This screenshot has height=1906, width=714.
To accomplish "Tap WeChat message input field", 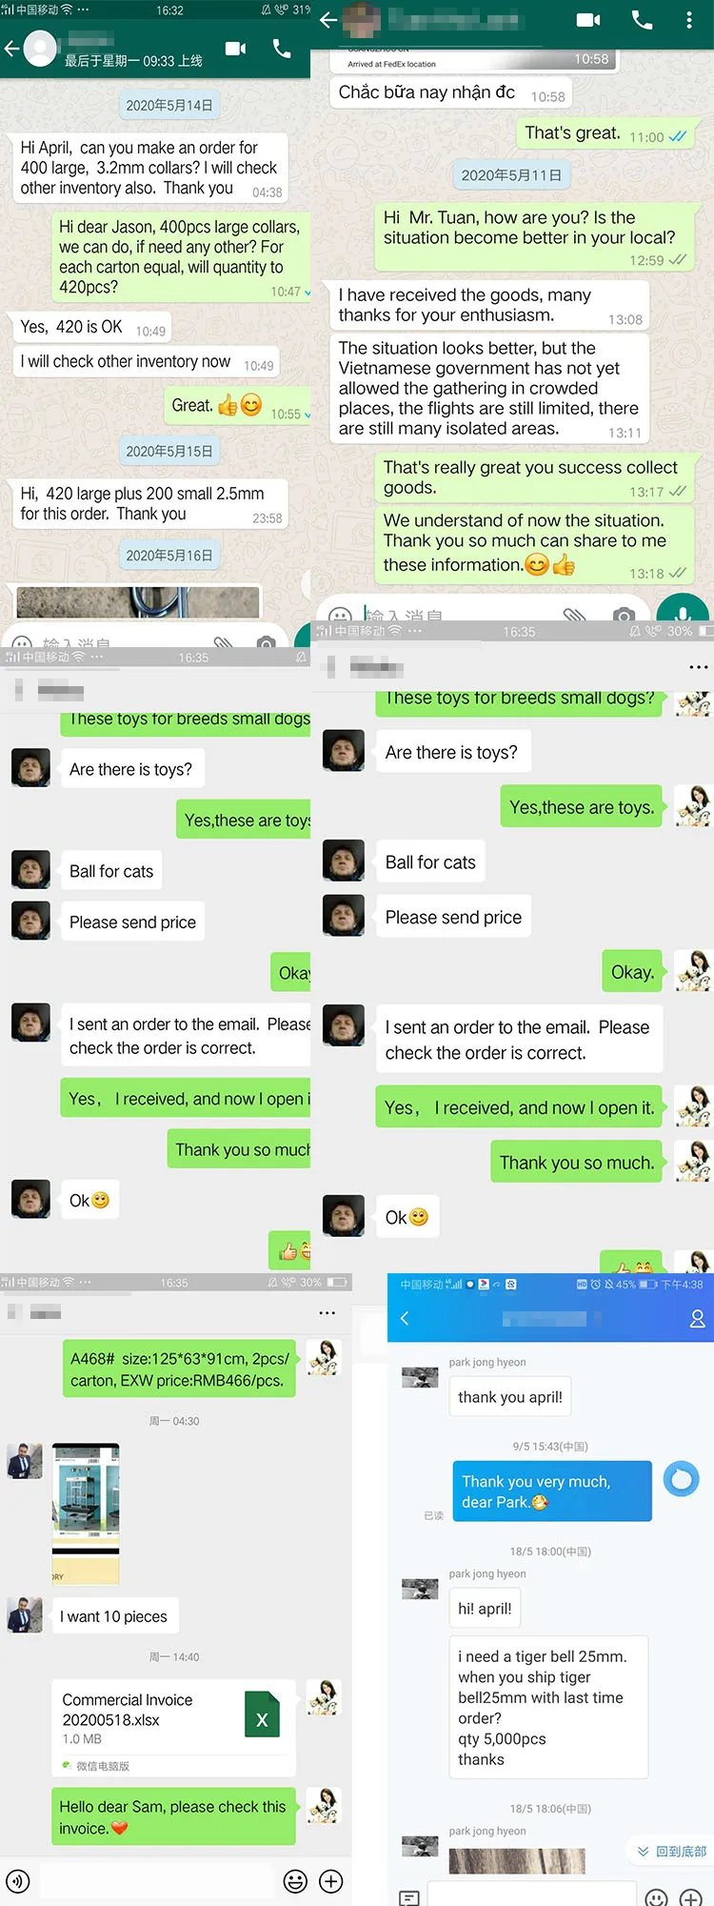I will click(x=156, y=1881).
